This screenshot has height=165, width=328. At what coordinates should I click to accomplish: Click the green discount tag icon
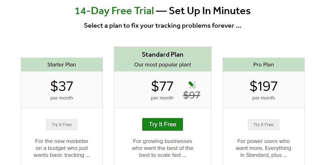[192, 85]
